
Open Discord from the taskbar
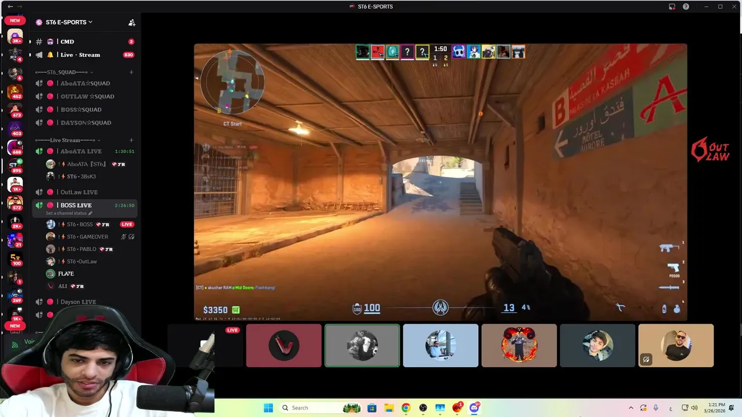(x=475, y=408)
